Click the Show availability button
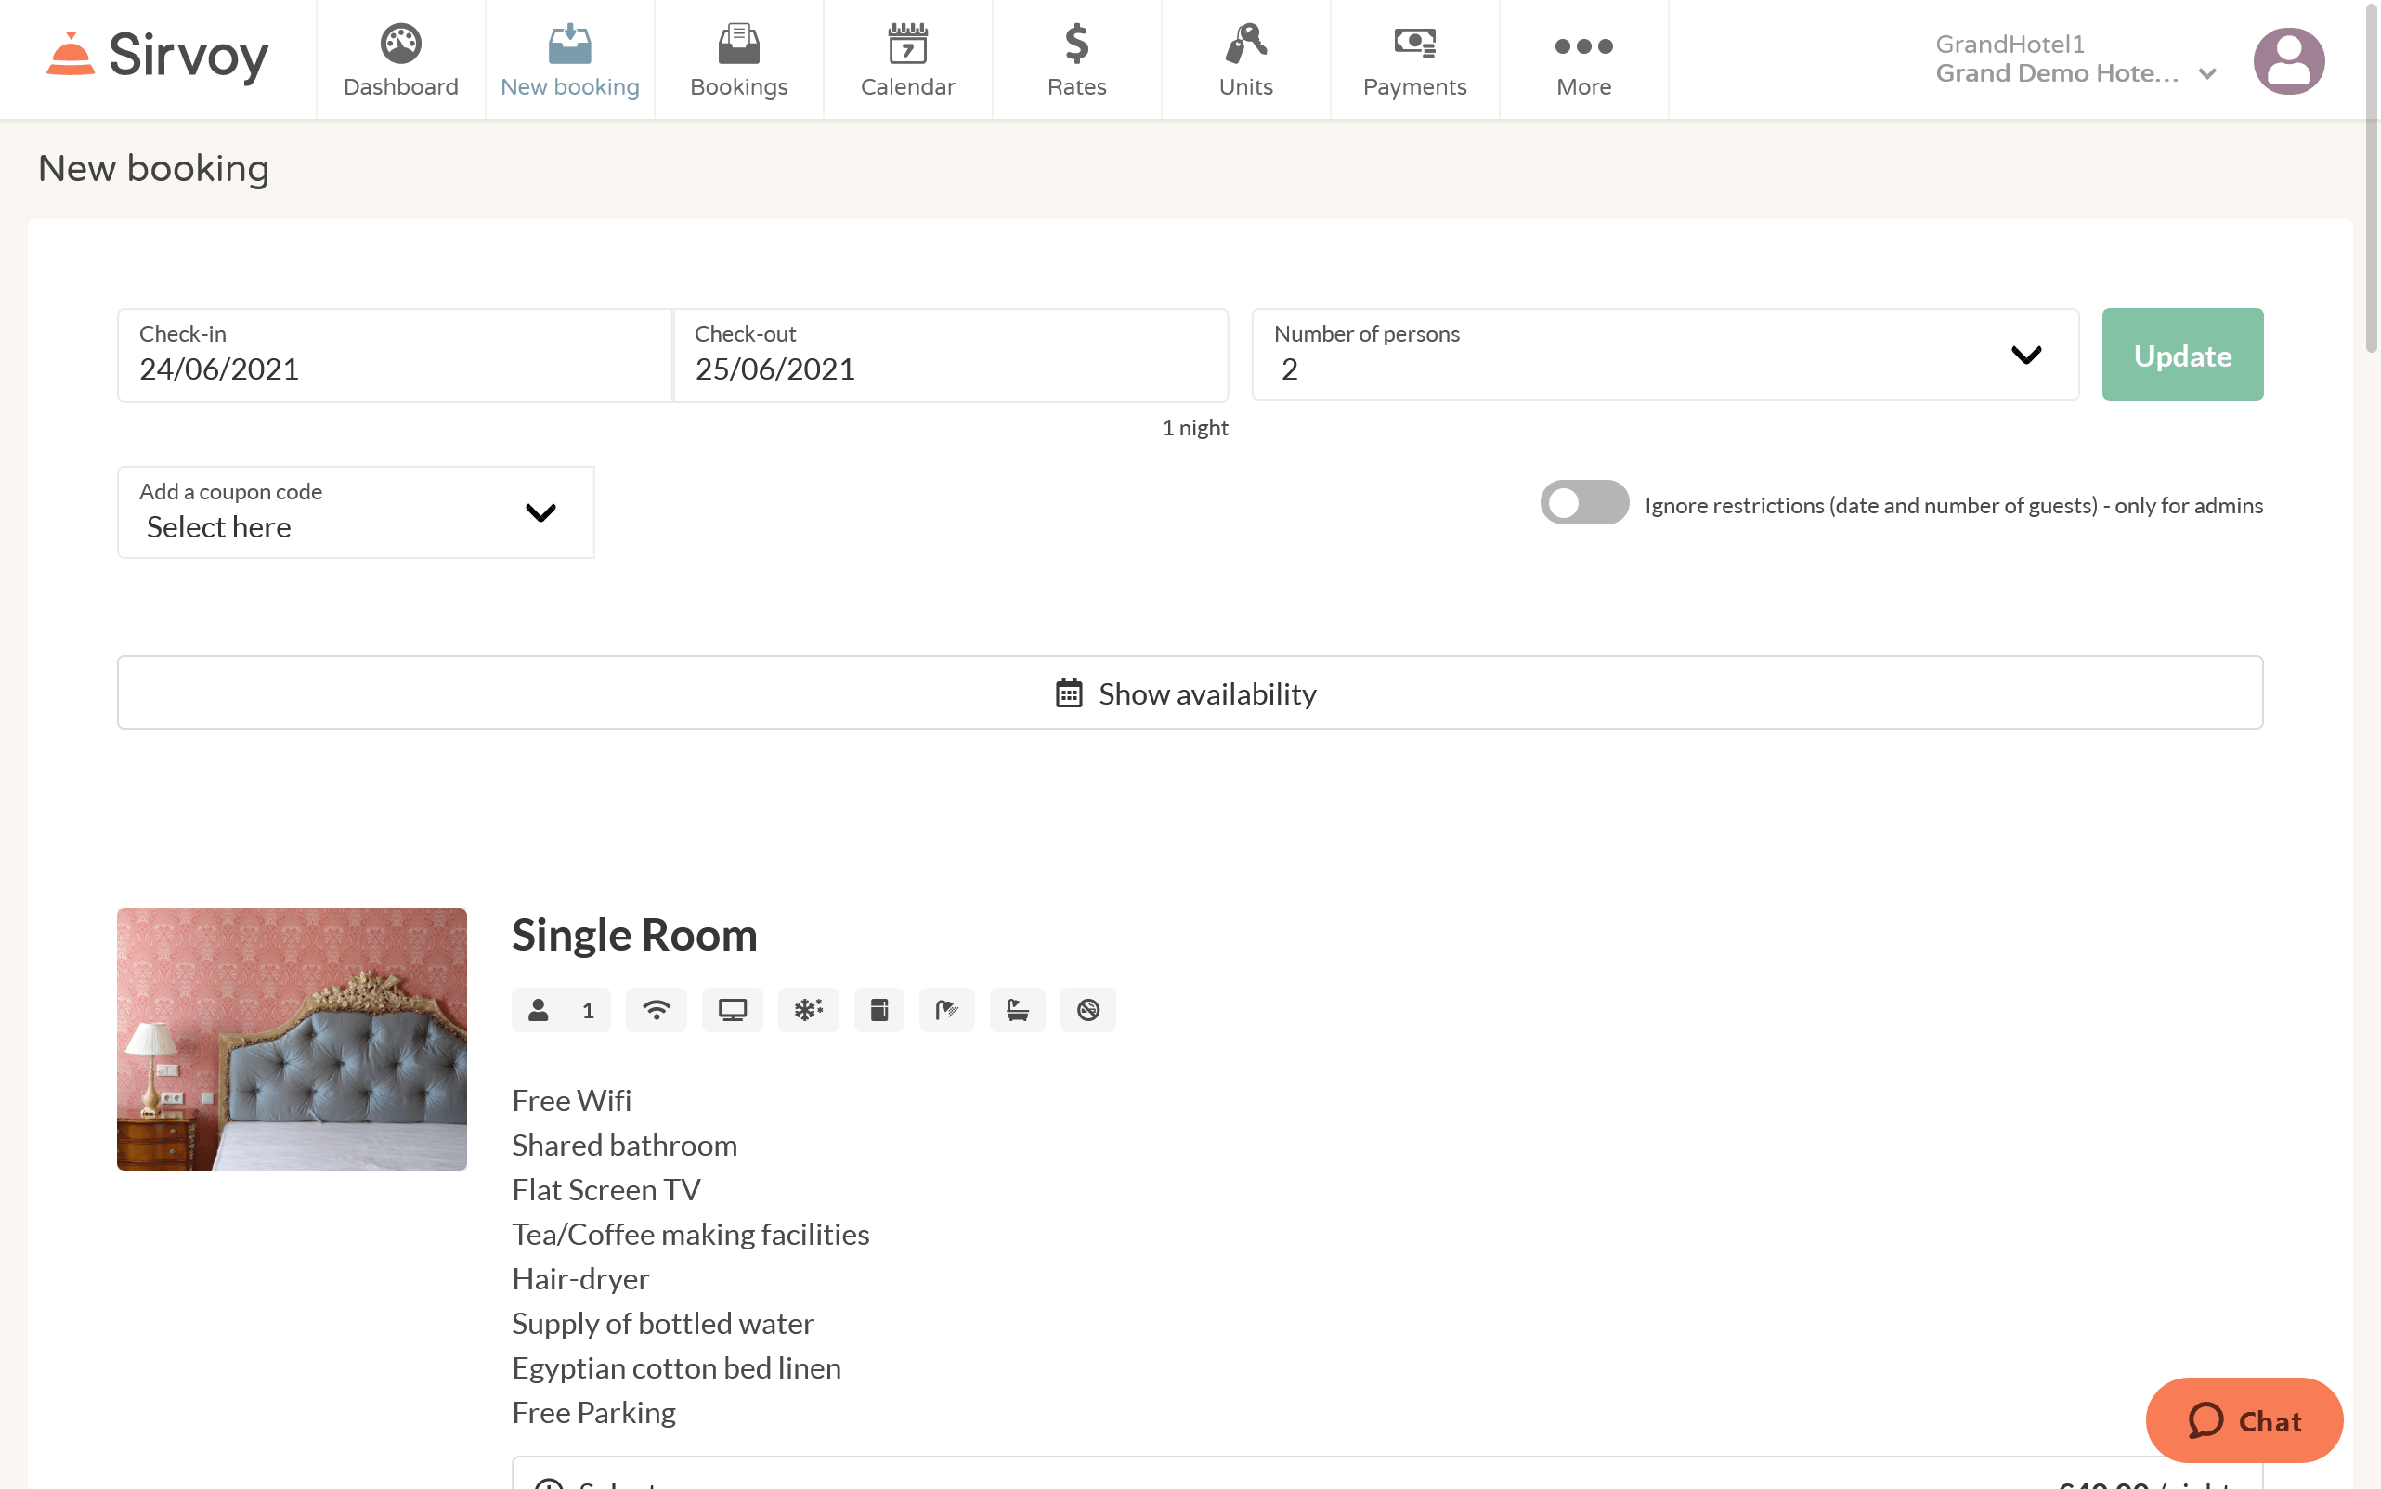Screen dimensions: 2381x1489 tap(1190, 693)
